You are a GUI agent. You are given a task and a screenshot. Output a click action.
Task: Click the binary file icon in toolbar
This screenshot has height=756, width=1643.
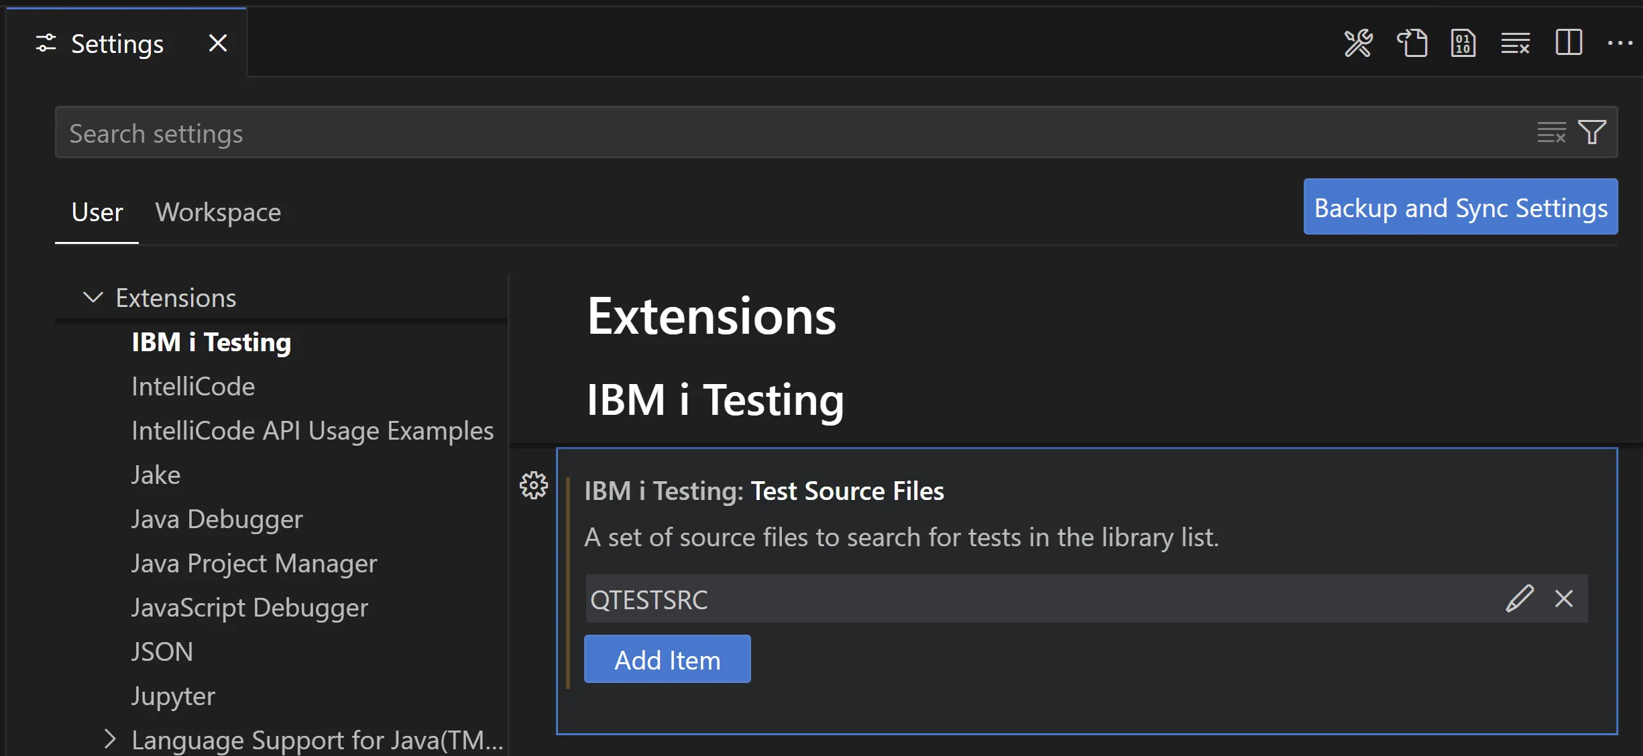coord(1463,44)
